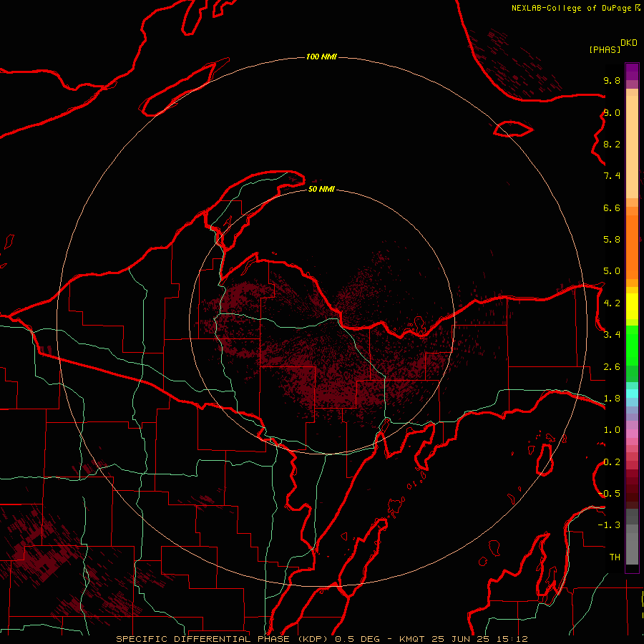Select the -1.3 legend value
Viewport: 644px width, 644px height.
(609, 525)
